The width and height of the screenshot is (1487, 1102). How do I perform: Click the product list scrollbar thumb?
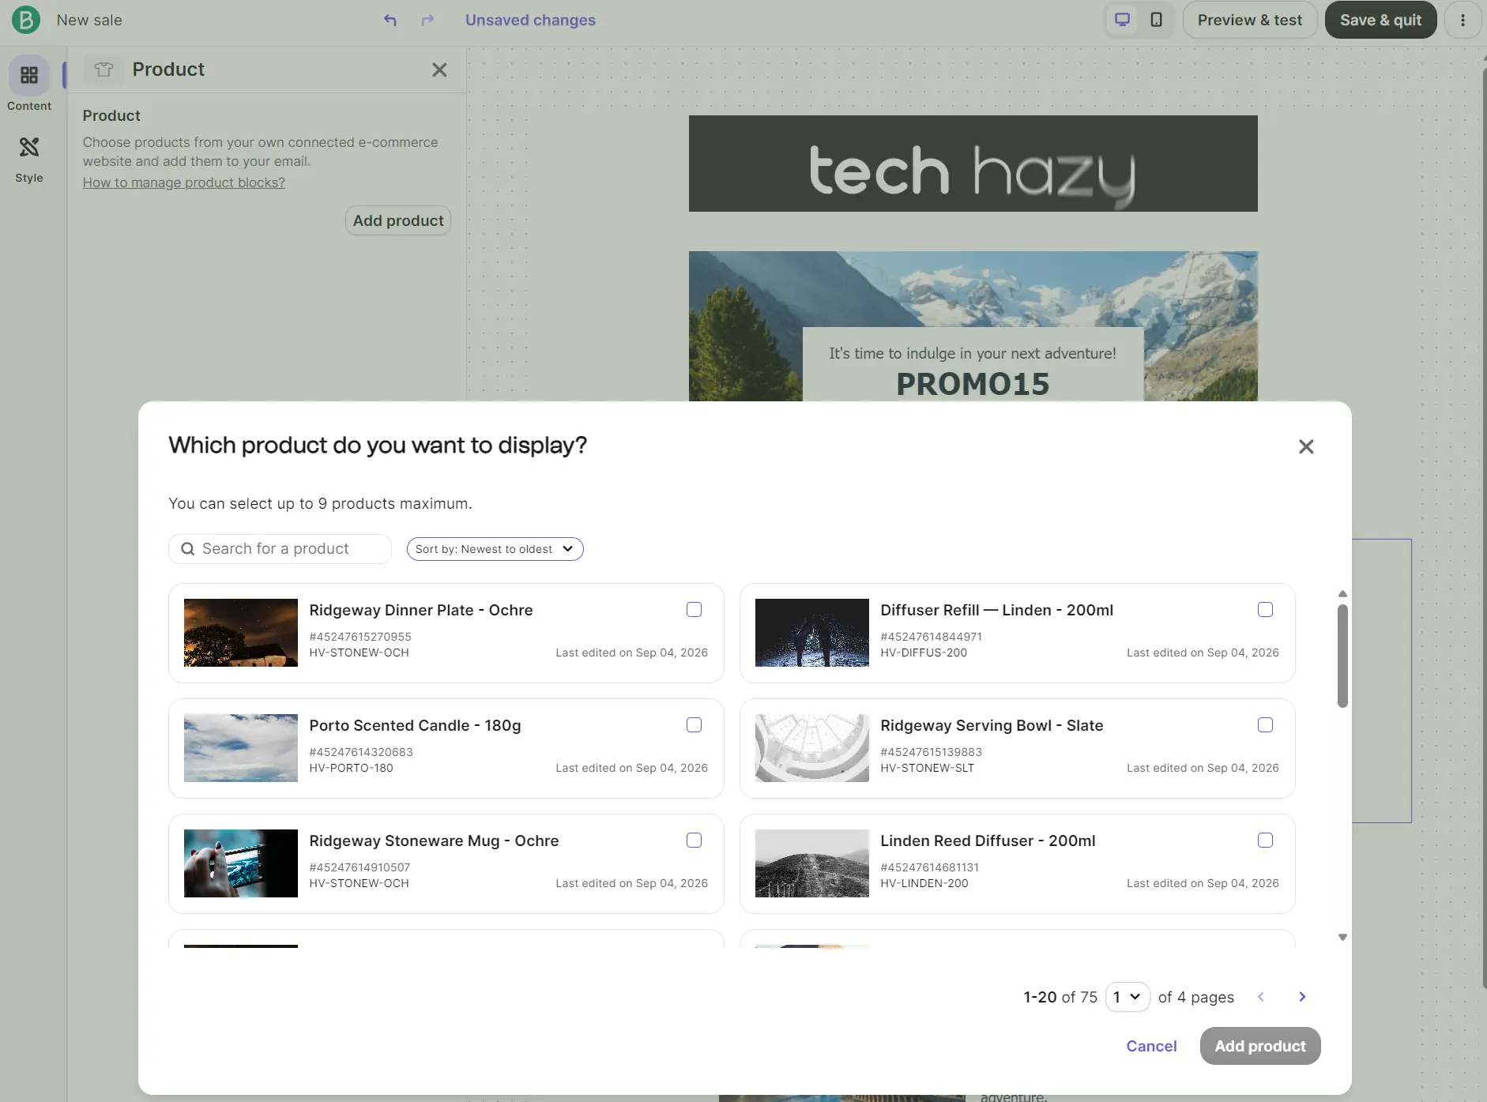tap(1342, 656)
